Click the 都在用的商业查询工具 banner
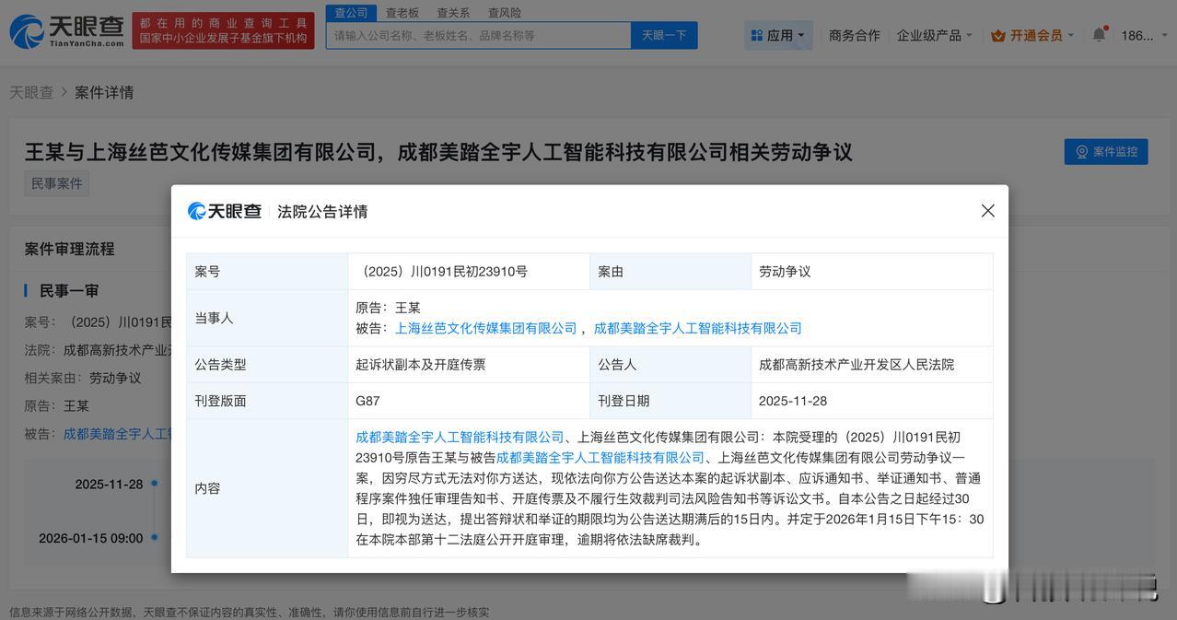This screenshot has height=620, width=1177. click(x=223, y=30)
